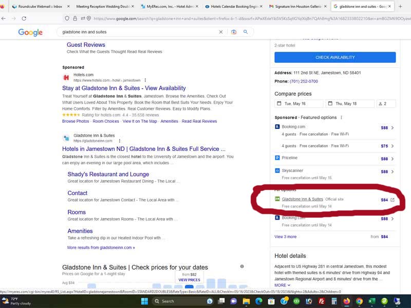
Task: Open the check-out date picker Thu, May 18
Action: [x=350, y=104]
